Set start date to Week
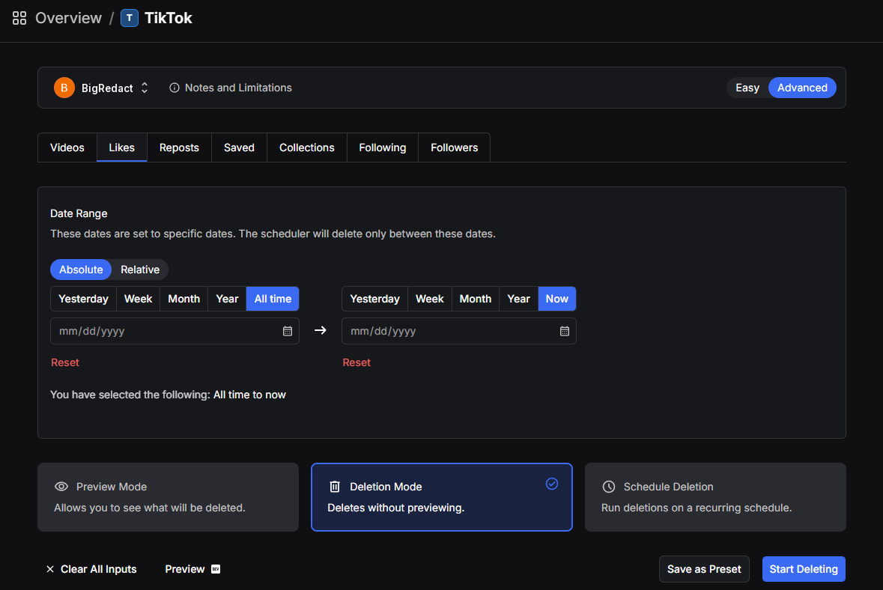 click(x=138, y=299)
